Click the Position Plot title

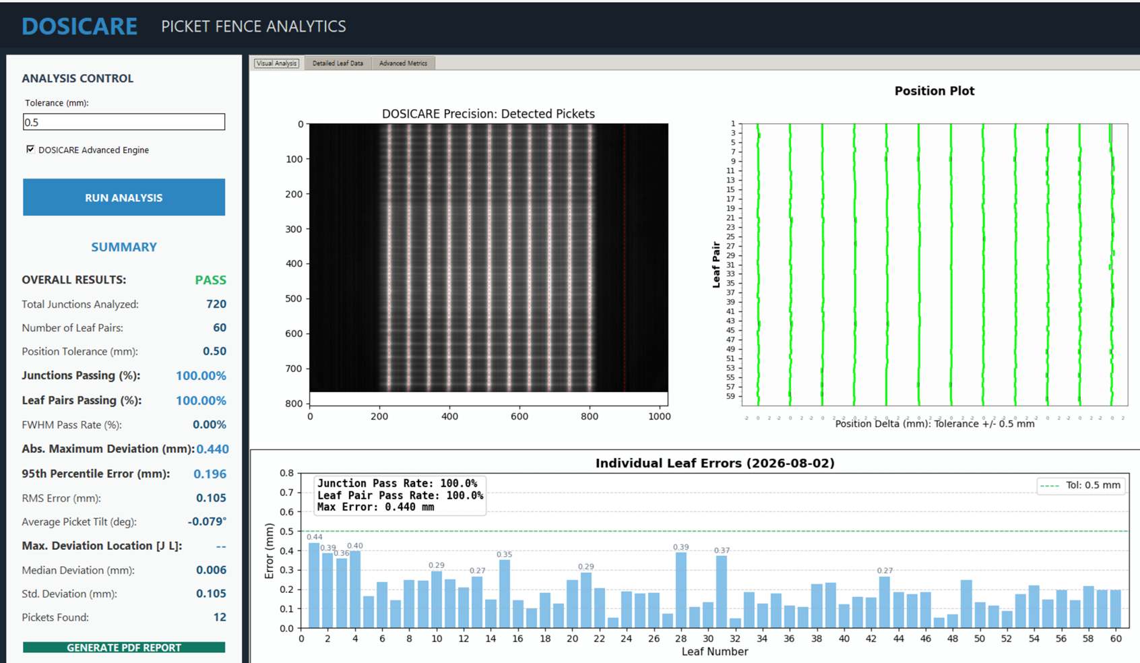(935, 91)
